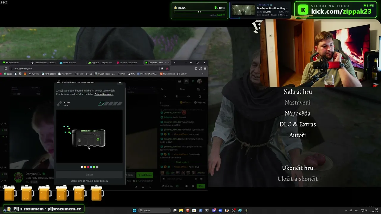The width and height of the screenshot is (381, 214).
Task: Open the emoji picker in chat input
Action: tap(201, 179)
